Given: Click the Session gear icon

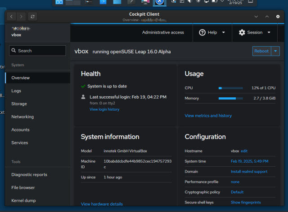Looking at the screenshot, I should (x=242, y=32).
